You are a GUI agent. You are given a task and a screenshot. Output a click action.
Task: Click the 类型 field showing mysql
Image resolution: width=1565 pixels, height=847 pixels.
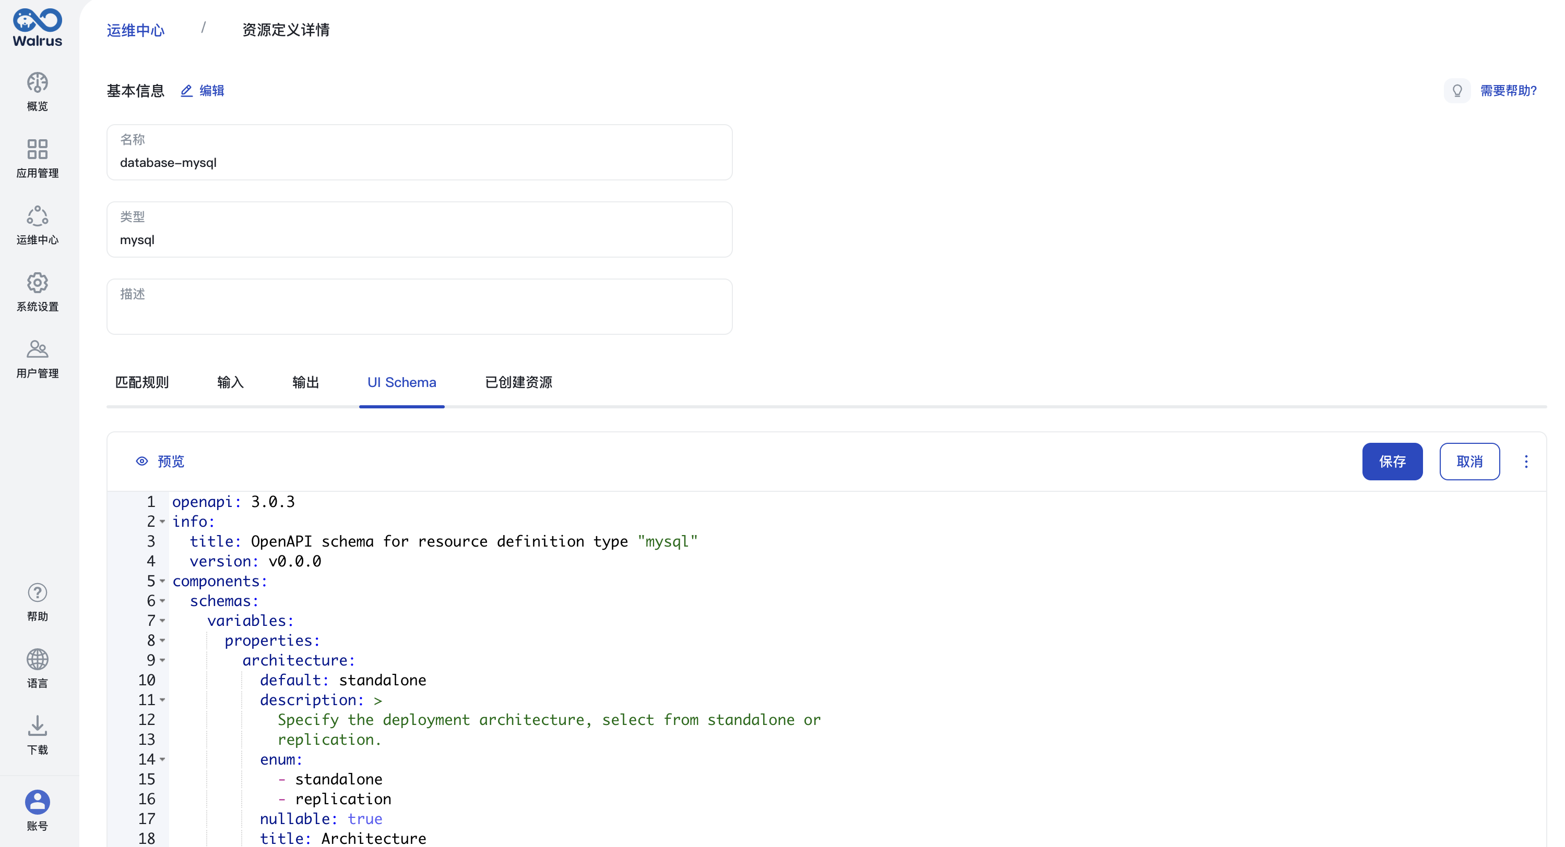(x=419, y=229)
